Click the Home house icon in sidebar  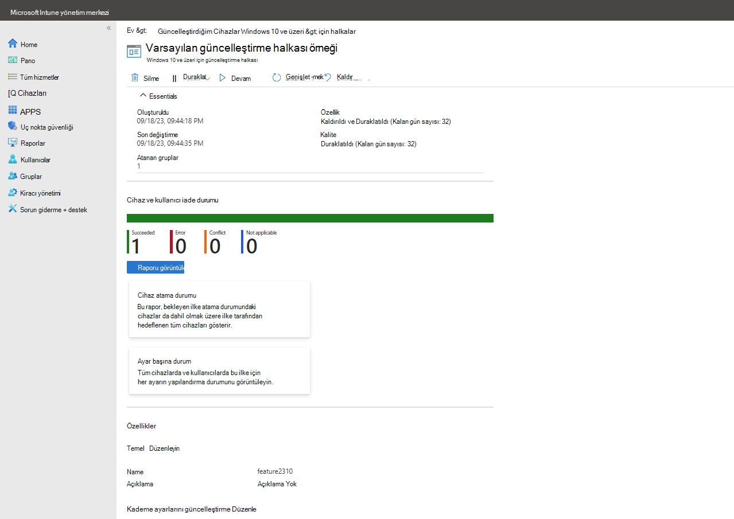(x=13, y=44)
